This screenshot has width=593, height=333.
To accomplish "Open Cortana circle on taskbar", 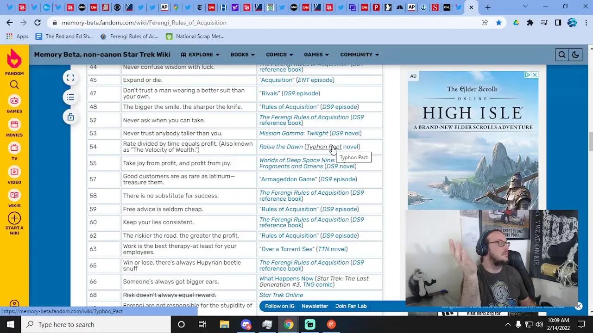I will [181, 324].
